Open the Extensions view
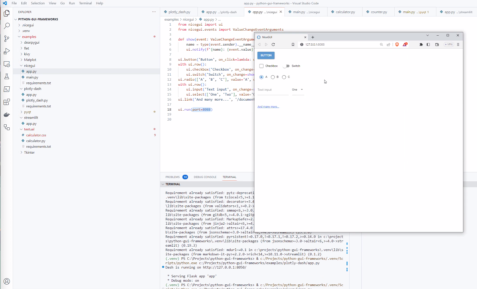477x289 pixels. click(x=7, y=102)
